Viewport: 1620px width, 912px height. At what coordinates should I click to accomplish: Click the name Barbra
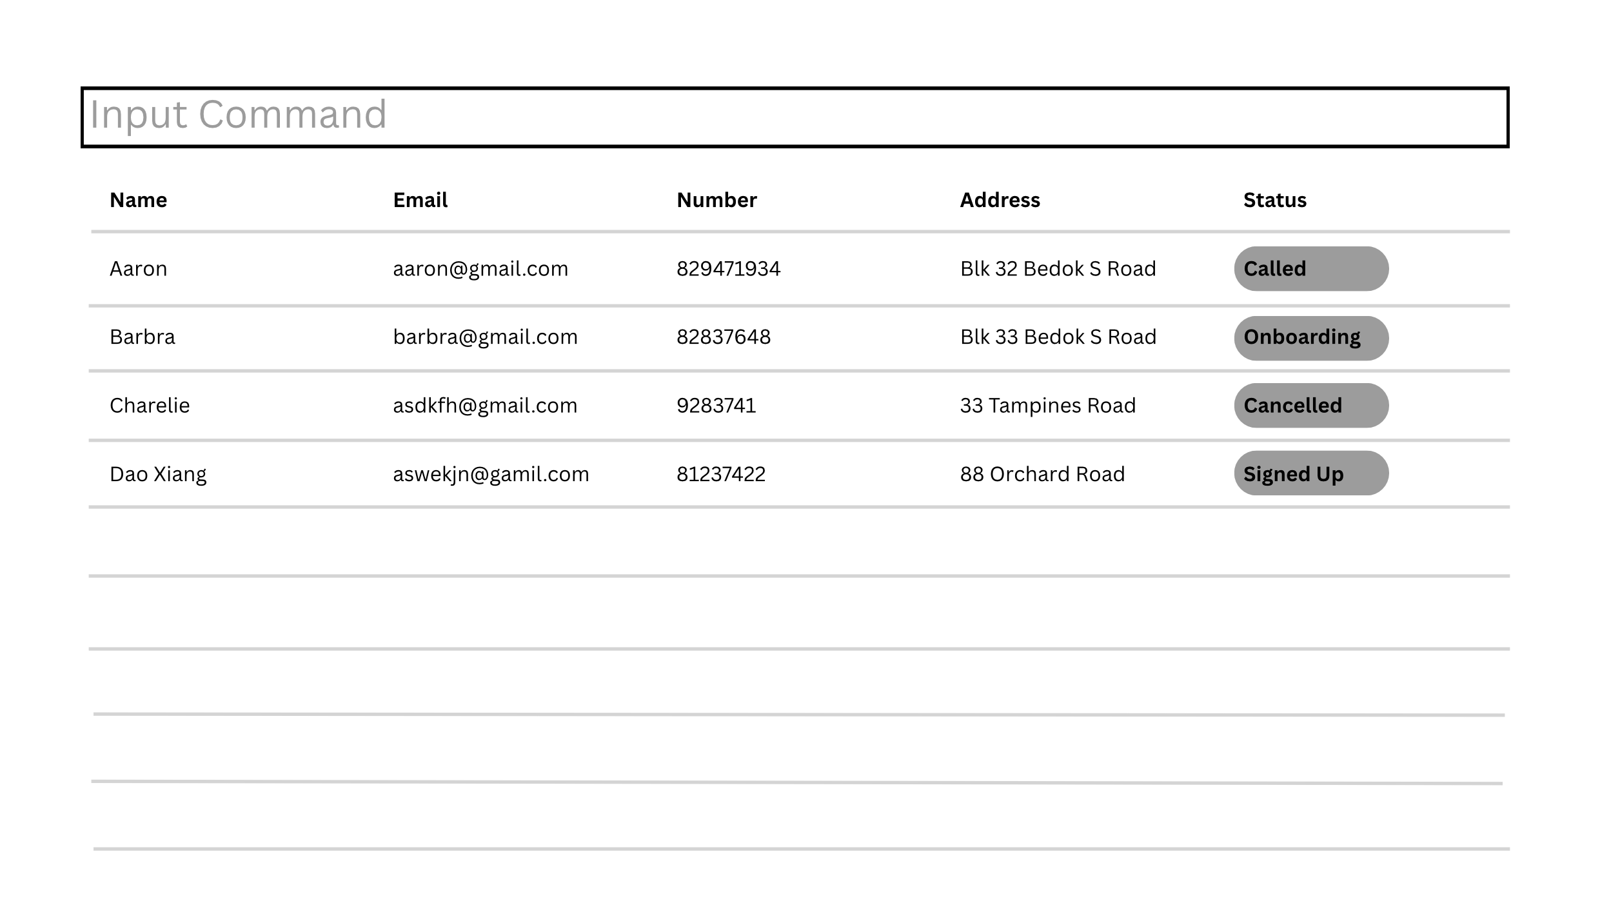(x=142, y=337)
